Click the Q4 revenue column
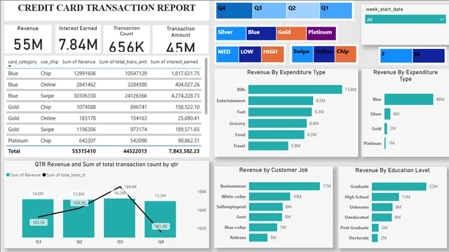The image size is (449, 252). click(160, 219)
